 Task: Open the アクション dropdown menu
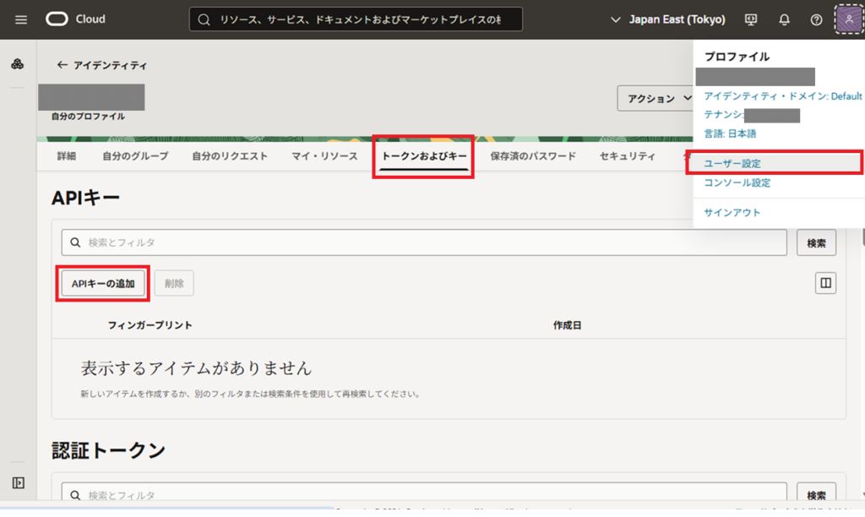659,99
